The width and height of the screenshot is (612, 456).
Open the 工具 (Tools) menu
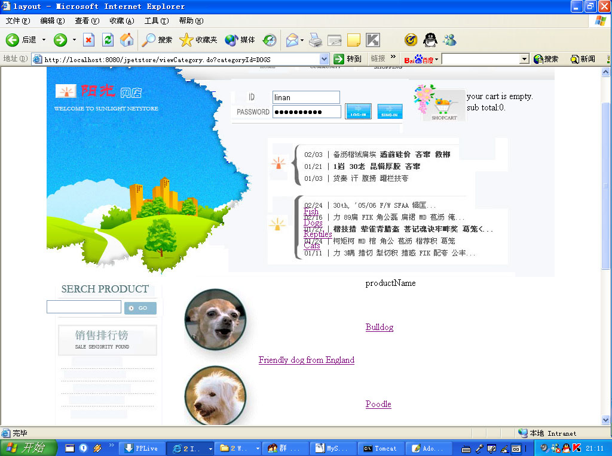[x=156, y=21]
